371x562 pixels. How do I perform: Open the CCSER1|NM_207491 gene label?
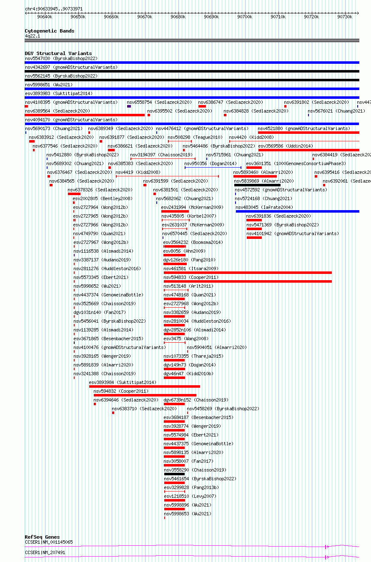tap(45, 552)
